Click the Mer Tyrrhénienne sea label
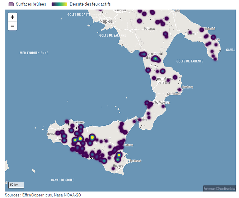 (x=34, y=53)
